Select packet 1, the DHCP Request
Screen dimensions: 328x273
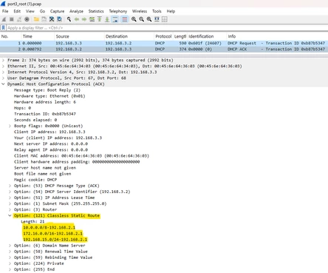point(164,43)
